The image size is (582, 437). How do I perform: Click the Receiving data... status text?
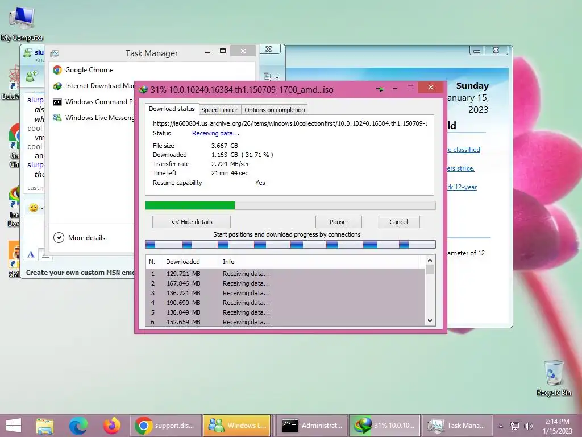coord(215,133)
